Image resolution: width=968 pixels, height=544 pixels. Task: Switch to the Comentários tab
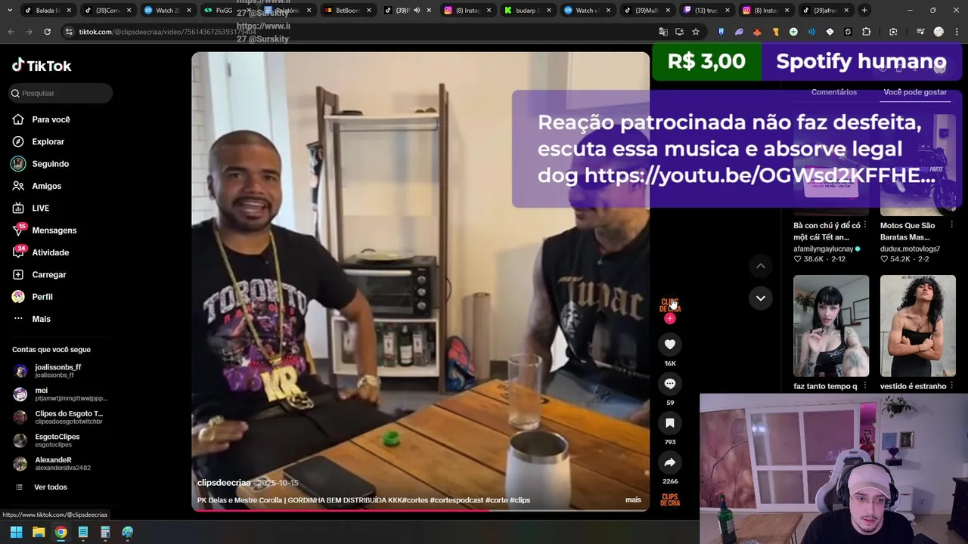[833, 92]
